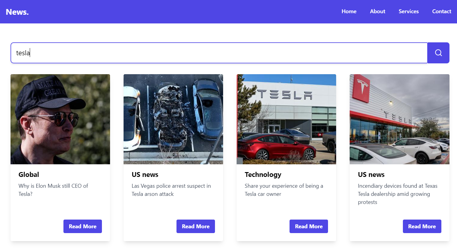This screenshot has height=249, width=457.
Task: Open the Contact nav link
Action: 441,11
